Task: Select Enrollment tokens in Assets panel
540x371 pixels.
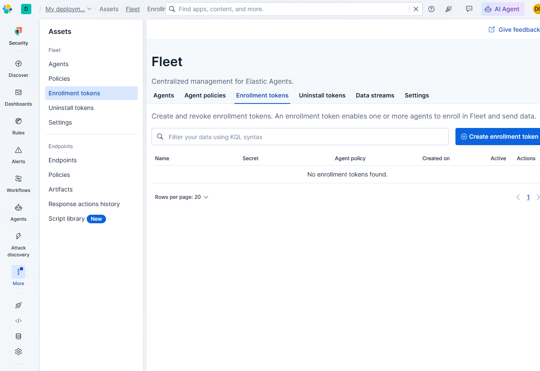Action: click(91, 93)
